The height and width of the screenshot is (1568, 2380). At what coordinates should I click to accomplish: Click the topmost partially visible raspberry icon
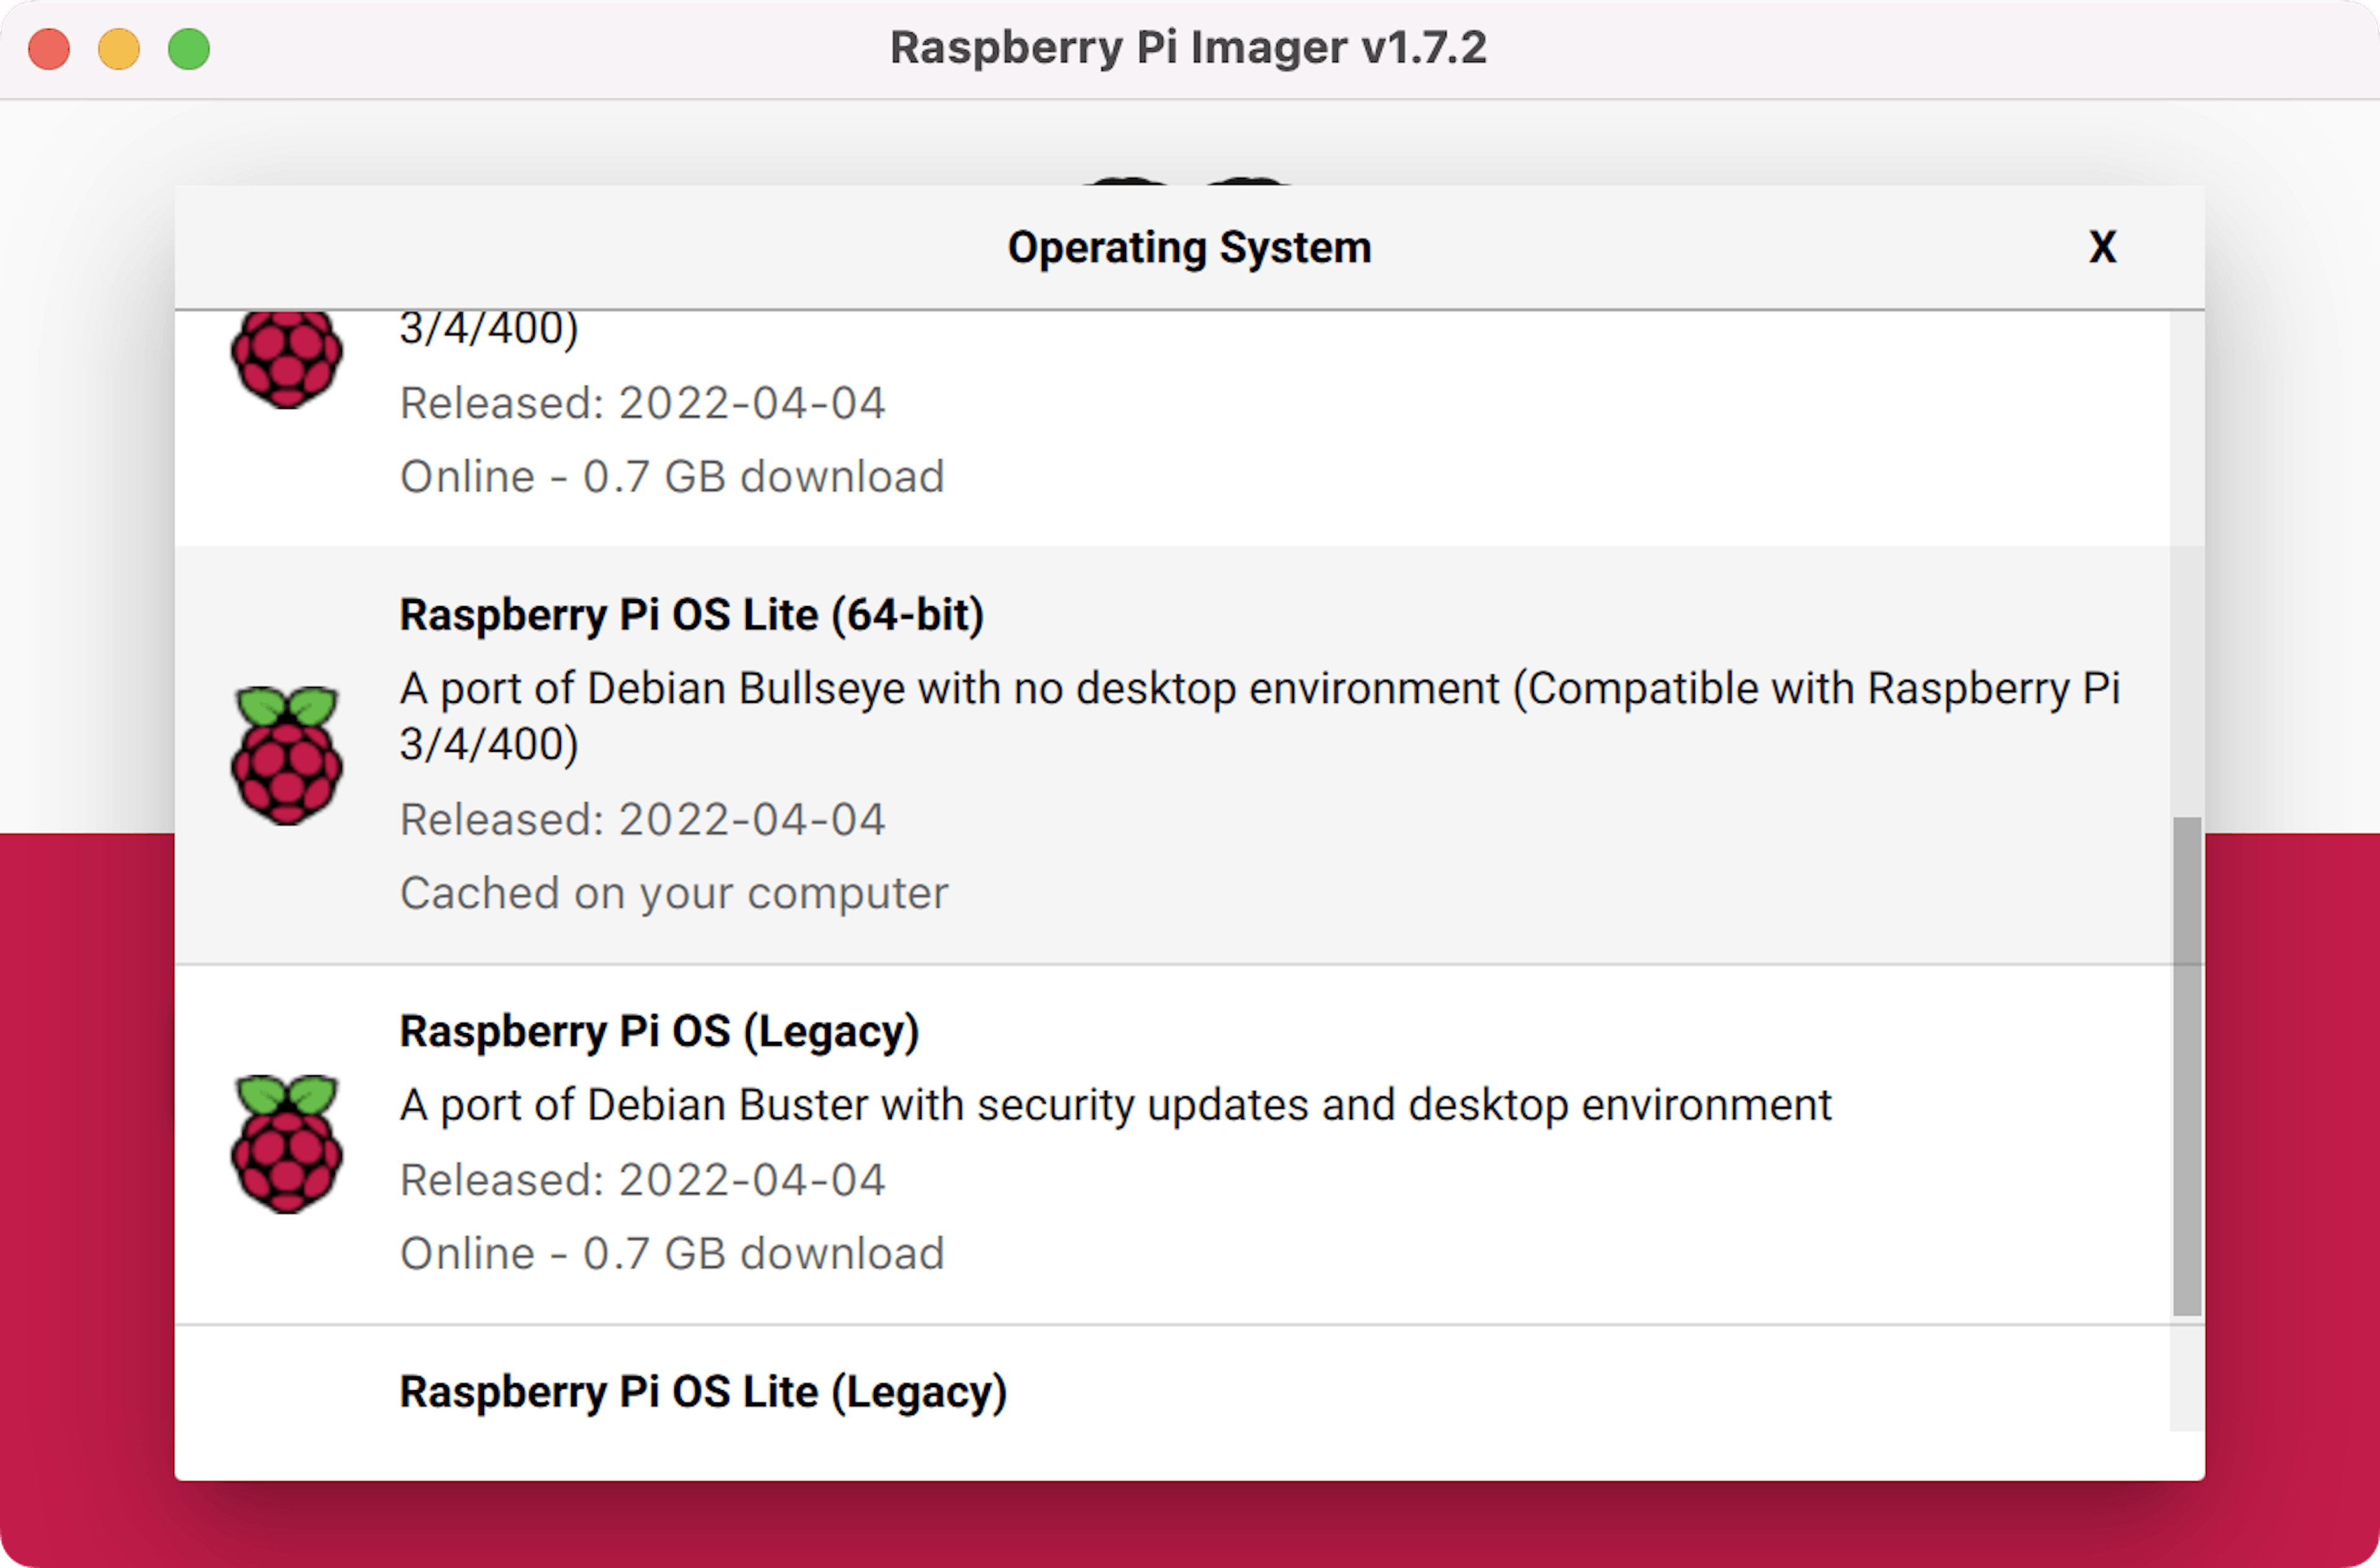287,360
